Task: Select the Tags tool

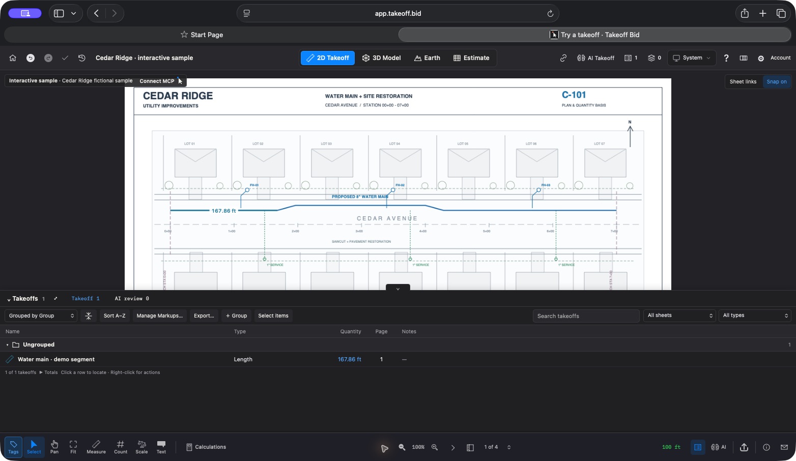Action: point(13,447)
